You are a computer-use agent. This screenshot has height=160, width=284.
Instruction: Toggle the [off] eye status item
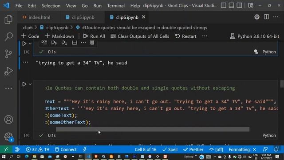coord(216,149)
